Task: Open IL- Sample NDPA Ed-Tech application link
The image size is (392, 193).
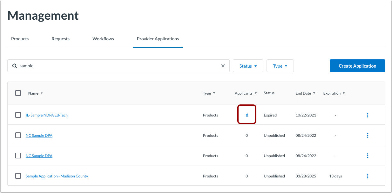Action: tap(47, 115)
